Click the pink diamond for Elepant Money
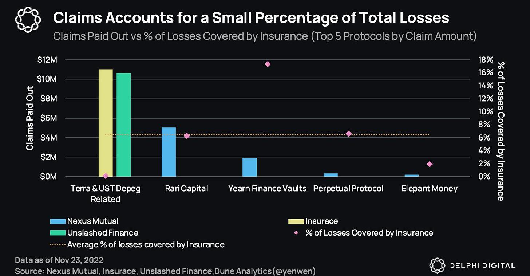Viewport: 530px width, 276px height. tap(430, 164)
